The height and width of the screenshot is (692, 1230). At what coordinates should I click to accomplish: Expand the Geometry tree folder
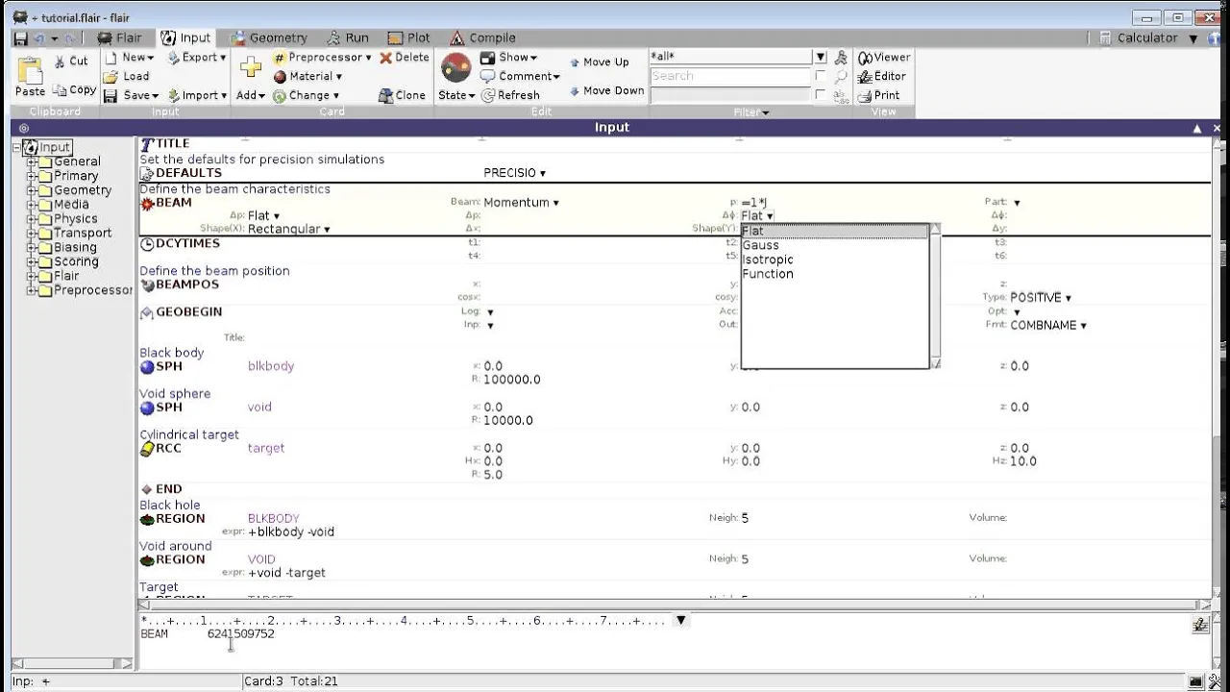point(32,190)
